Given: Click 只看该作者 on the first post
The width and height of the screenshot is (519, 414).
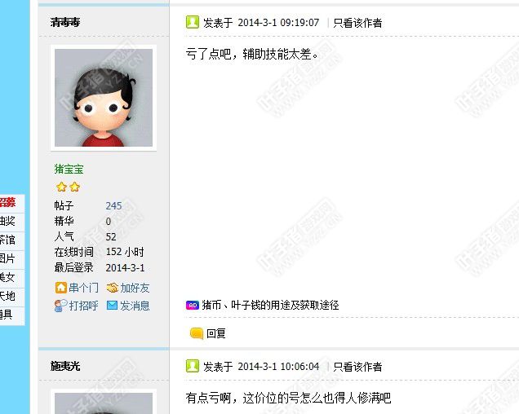Looking at the screenshot, I should (357, 23).
